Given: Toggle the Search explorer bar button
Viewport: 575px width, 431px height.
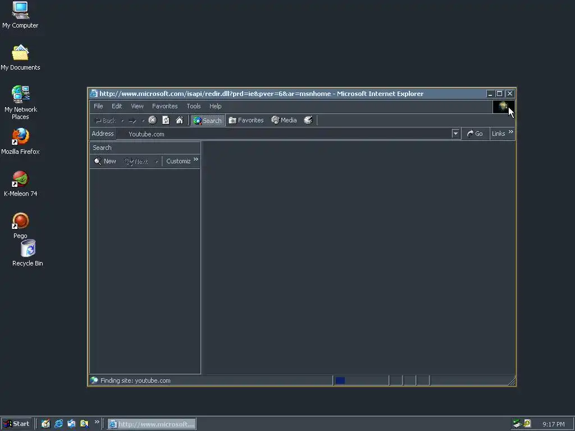Looking at the screenshot, I should (x=208, y=120).
